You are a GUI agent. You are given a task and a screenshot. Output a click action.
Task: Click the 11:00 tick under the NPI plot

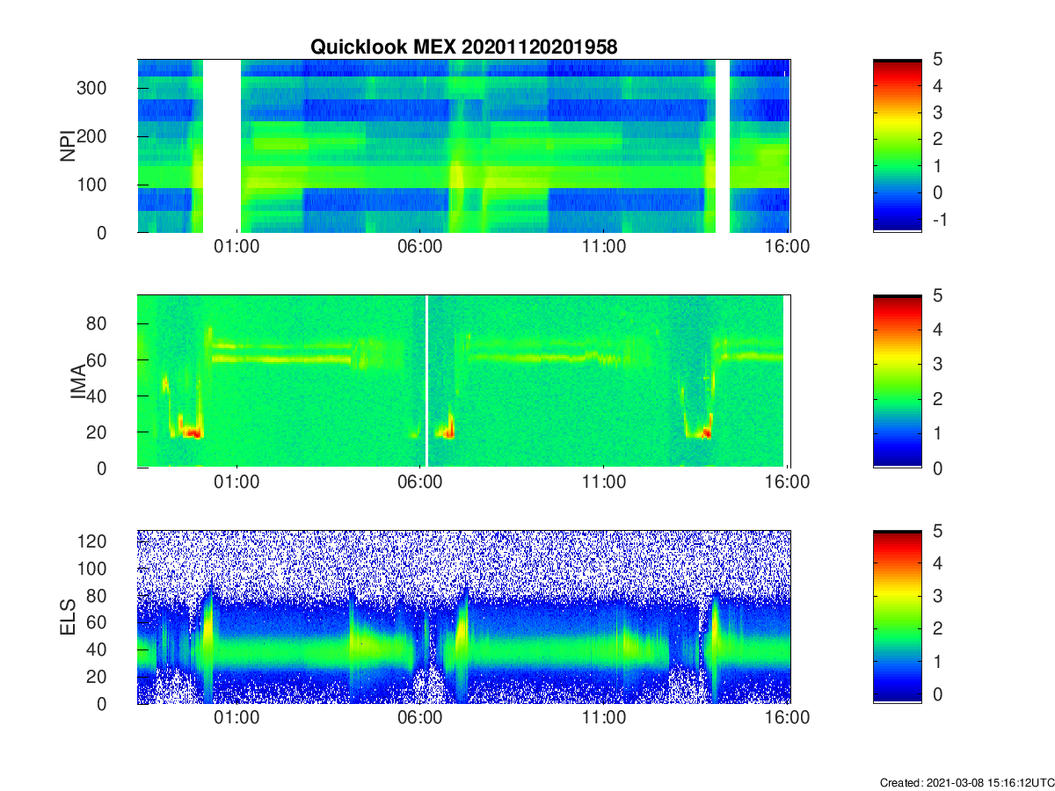[x=604, y=247]
